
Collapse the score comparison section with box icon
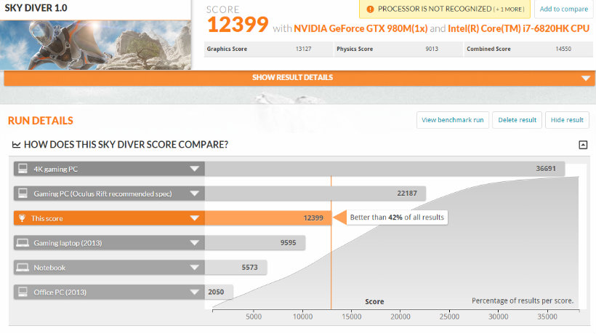point(583,145)
